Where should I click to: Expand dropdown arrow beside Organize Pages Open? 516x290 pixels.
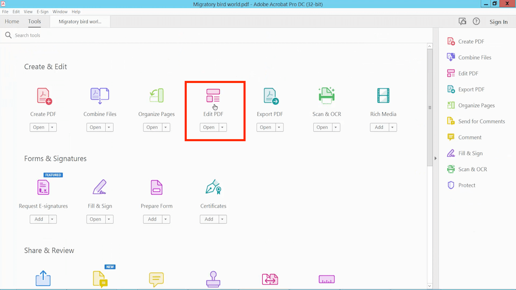click(166, 127)
